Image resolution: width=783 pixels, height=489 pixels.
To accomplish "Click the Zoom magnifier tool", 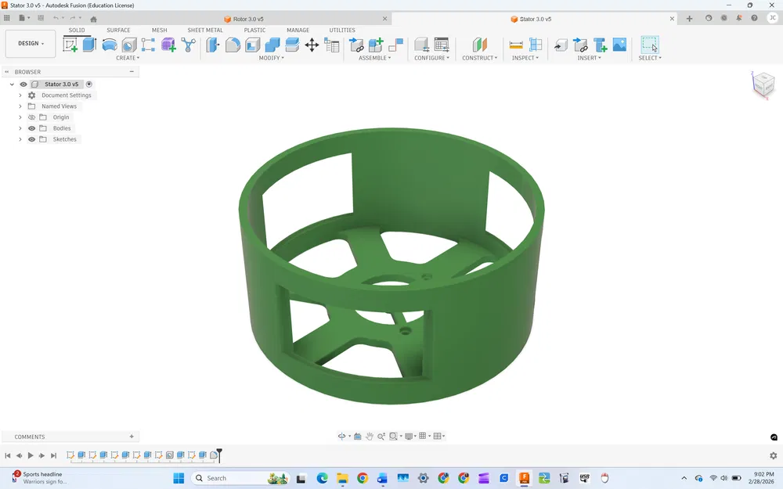I will 381,436.
